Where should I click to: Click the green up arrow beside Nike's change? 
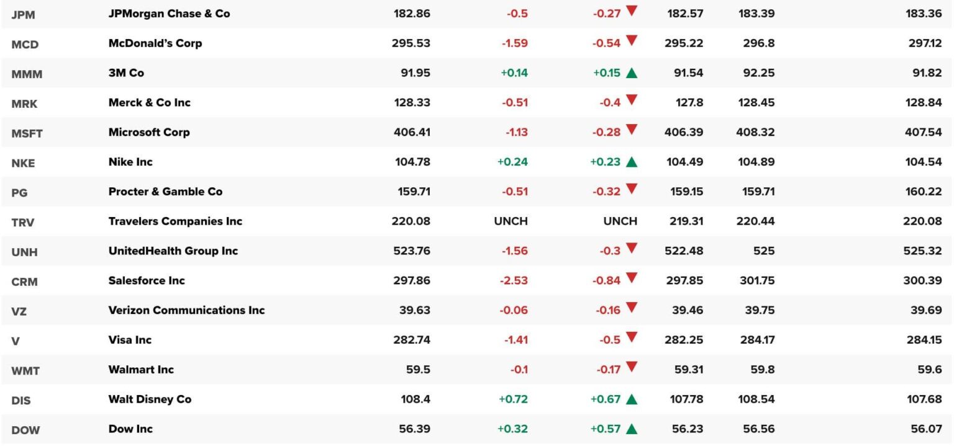[x=632, y=162]
